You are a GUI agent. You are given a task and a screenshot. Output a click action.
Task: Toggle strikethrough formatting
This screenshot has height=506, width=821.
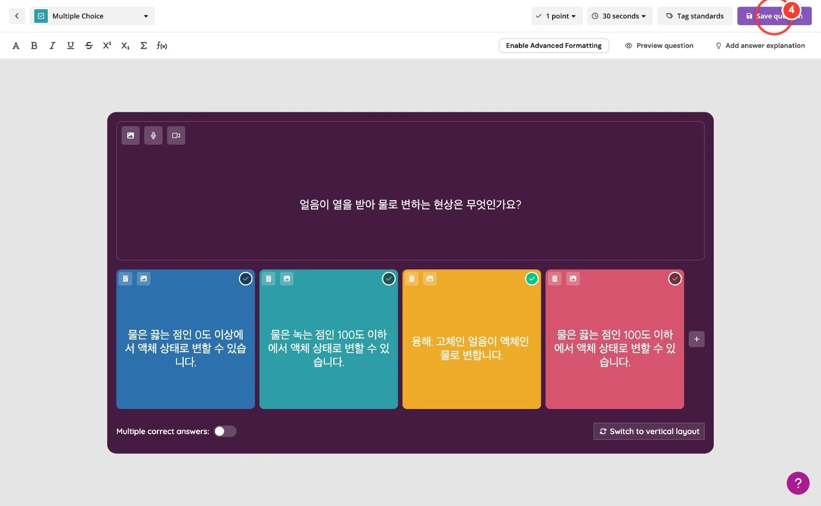point(89,46)
